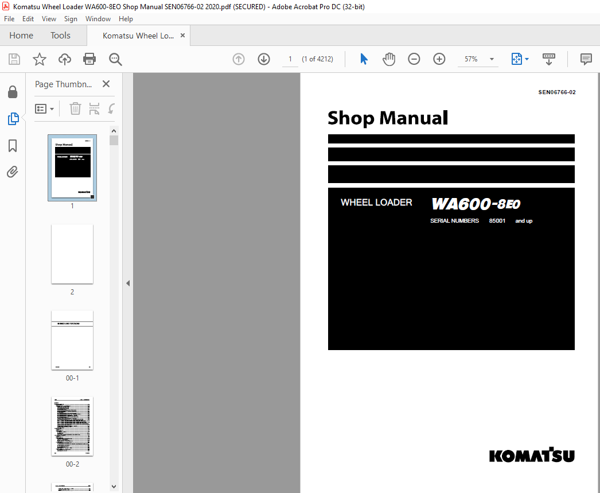Click the insert page break icon

tap(94, 108)
